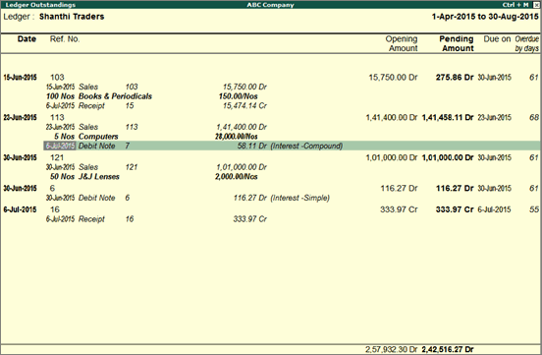Screen dimensions: 542x355
Task: Select the Sales 103 voucher line
Action: pos(156,87)
